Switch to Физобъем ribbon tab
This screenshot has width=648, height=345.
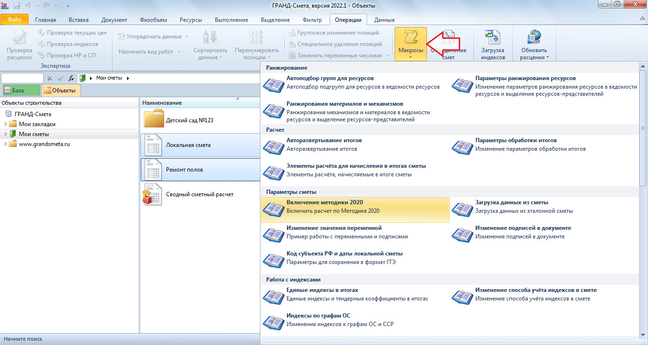pos(153,20)
